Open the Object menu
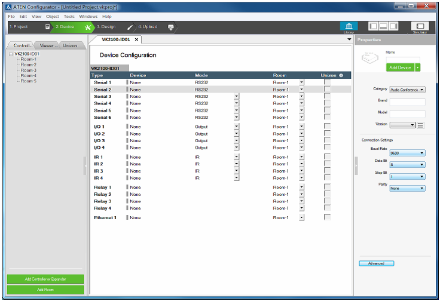Viewport: 440px width, 301px height. pos(53,17)
